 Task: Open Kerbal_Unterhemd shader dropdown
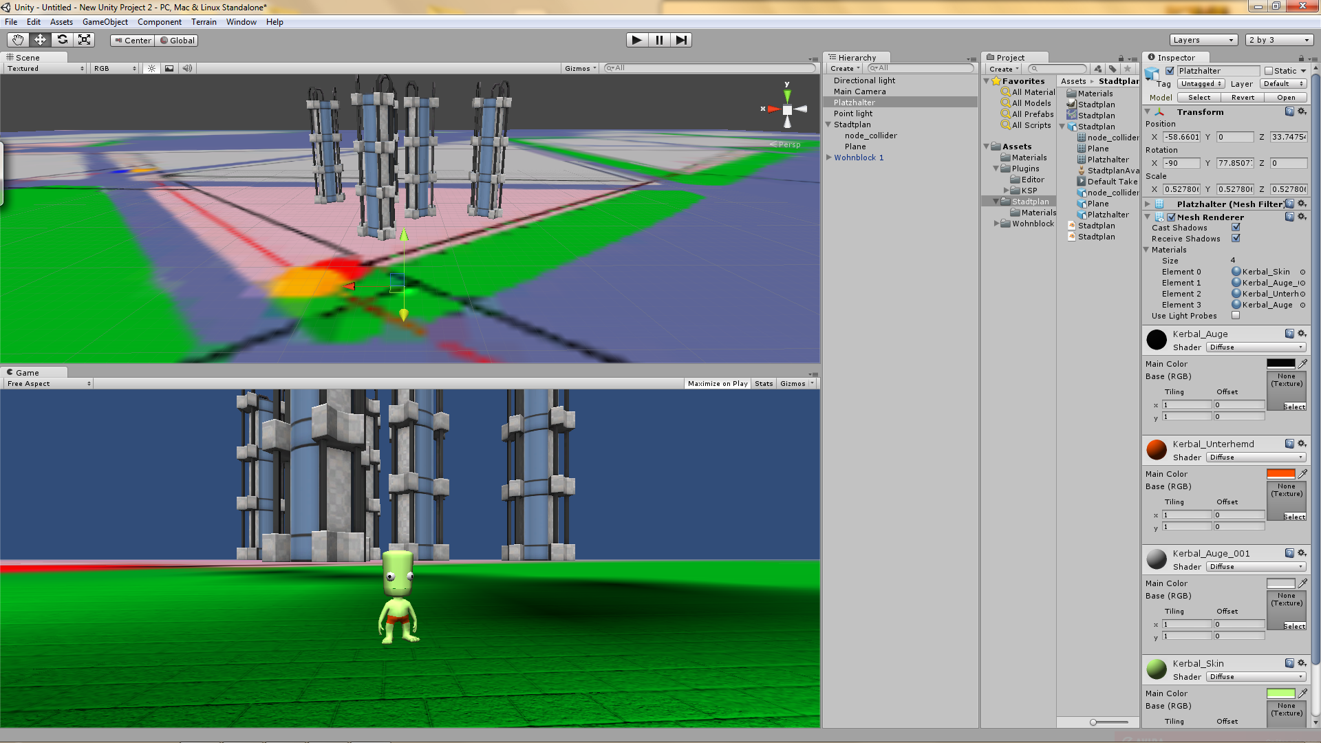(1256, 457)
